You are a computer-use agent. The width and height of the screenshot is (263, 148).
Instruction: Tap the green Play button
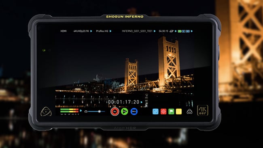(125, 112)
